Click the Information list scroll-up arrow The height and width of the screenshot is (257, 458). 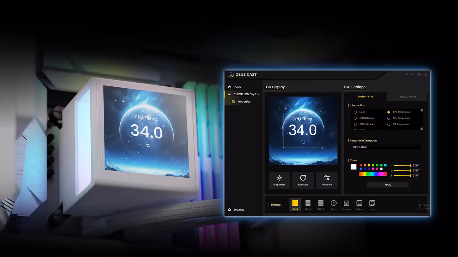(x=422, y=110)
